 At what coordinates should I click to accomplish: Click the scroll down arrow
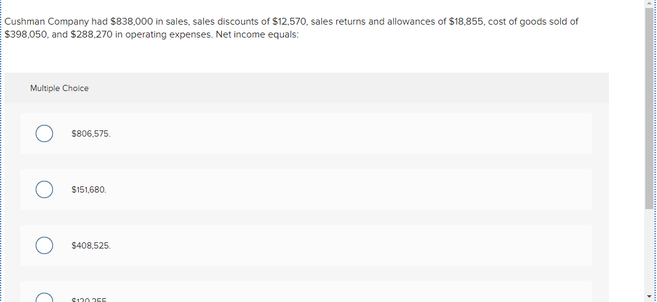point(649,297)
